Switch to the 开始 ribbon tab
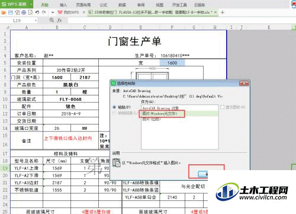296x214 pixels. [x=44, y=5]
